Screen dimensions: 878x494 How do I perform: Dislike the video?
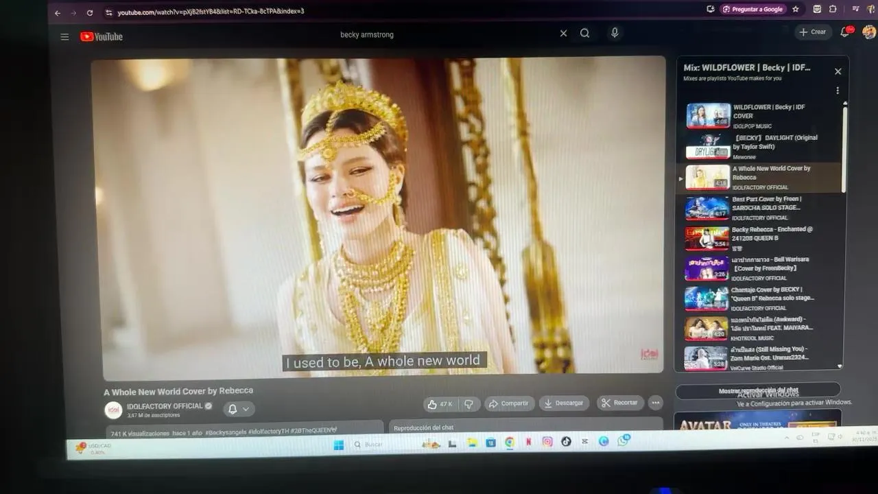pos(468,404)
